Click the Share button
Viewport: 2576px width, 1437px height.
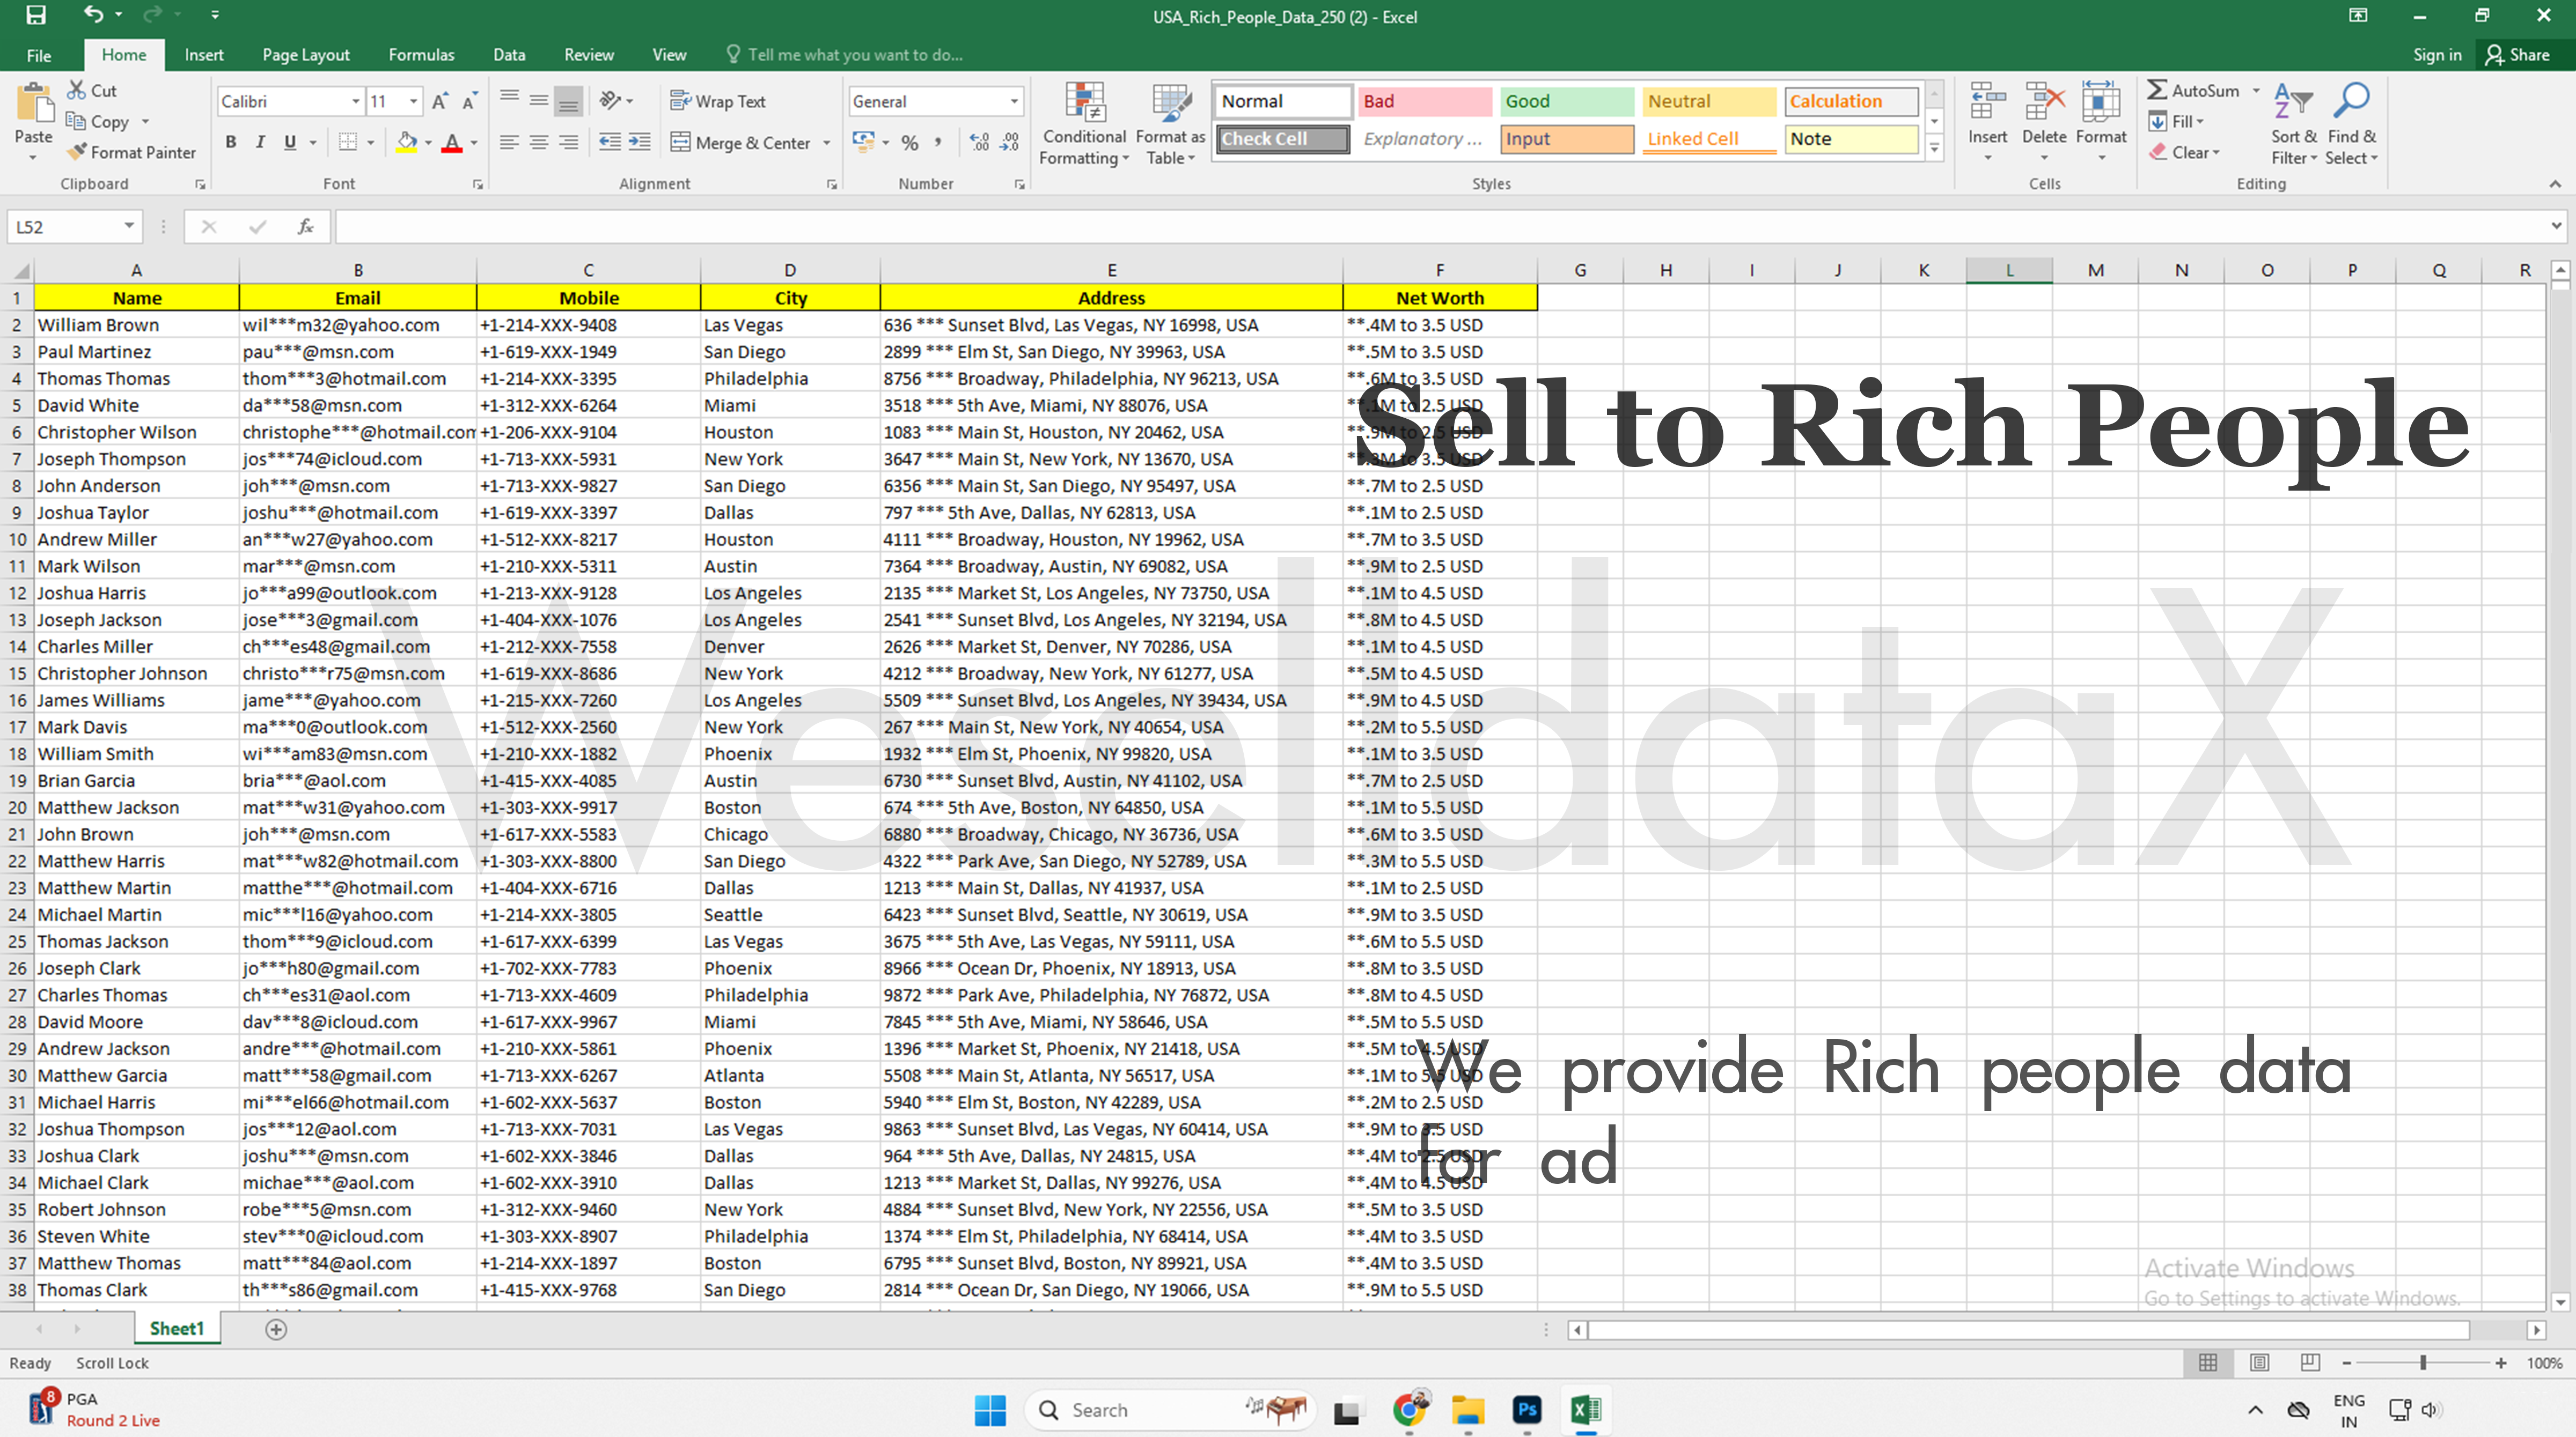[2518, 55]
